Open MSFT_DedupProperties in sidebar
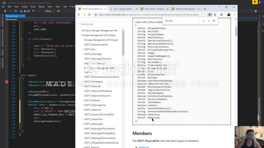This screenshot has height=148, width=264. click(96, 45)
